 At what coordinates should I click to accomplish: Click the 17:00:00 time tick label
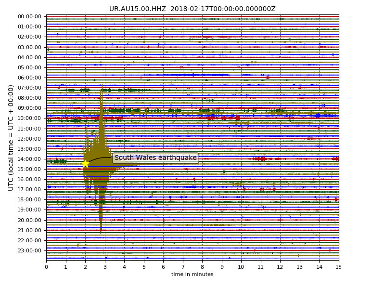point(29,189)
